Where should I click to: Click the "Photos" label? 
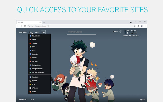click(x=34, y=58)
